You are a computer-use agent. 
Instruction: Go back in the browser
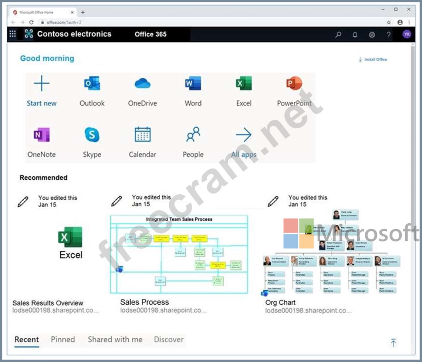(x=13, y=22)
